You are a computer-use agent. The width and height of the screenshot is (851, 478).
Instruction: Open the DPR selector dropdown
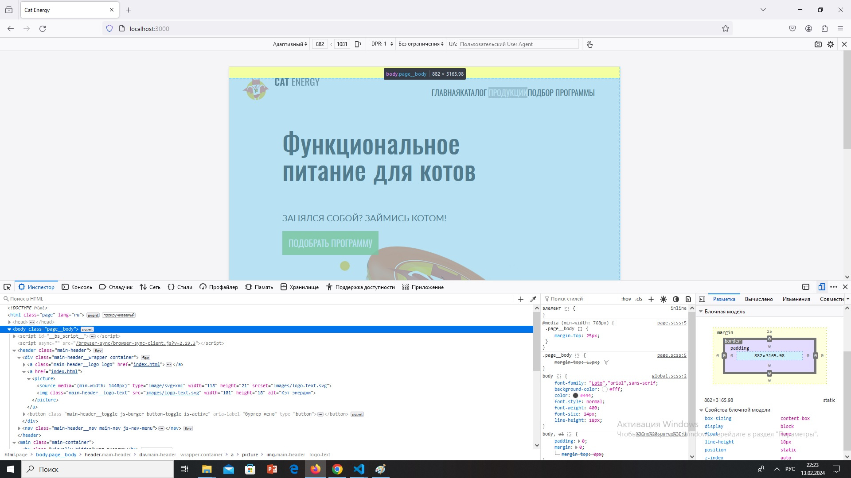tap(382, 44)
